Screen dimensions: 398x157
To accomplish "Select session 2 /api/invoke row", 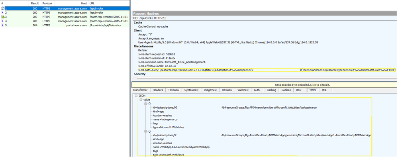I will 65,13.
